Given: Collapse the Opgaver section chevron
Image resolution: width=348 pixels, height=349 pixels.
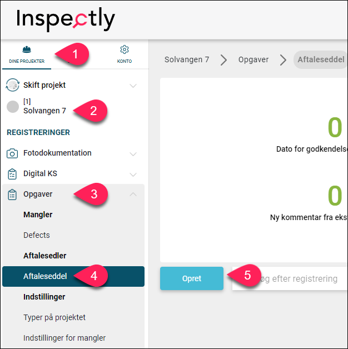Looking at the screenshot, I should tap(133, 195).
